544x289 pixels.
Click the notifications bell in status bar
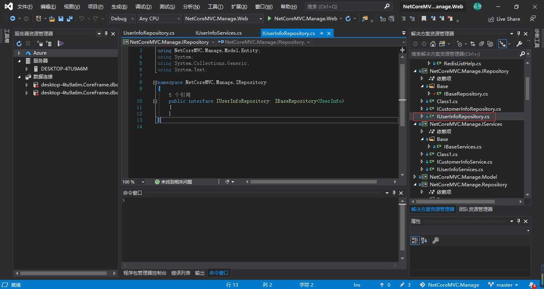coord(532,285)
